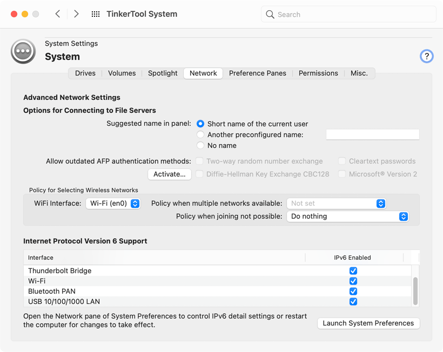
Task: Click the help question mark button
Action: coord(426,56)
